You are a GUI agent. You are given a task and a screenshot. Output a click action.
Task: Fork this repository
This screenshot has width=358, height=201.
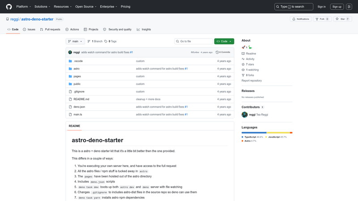(x=322, y=19)
